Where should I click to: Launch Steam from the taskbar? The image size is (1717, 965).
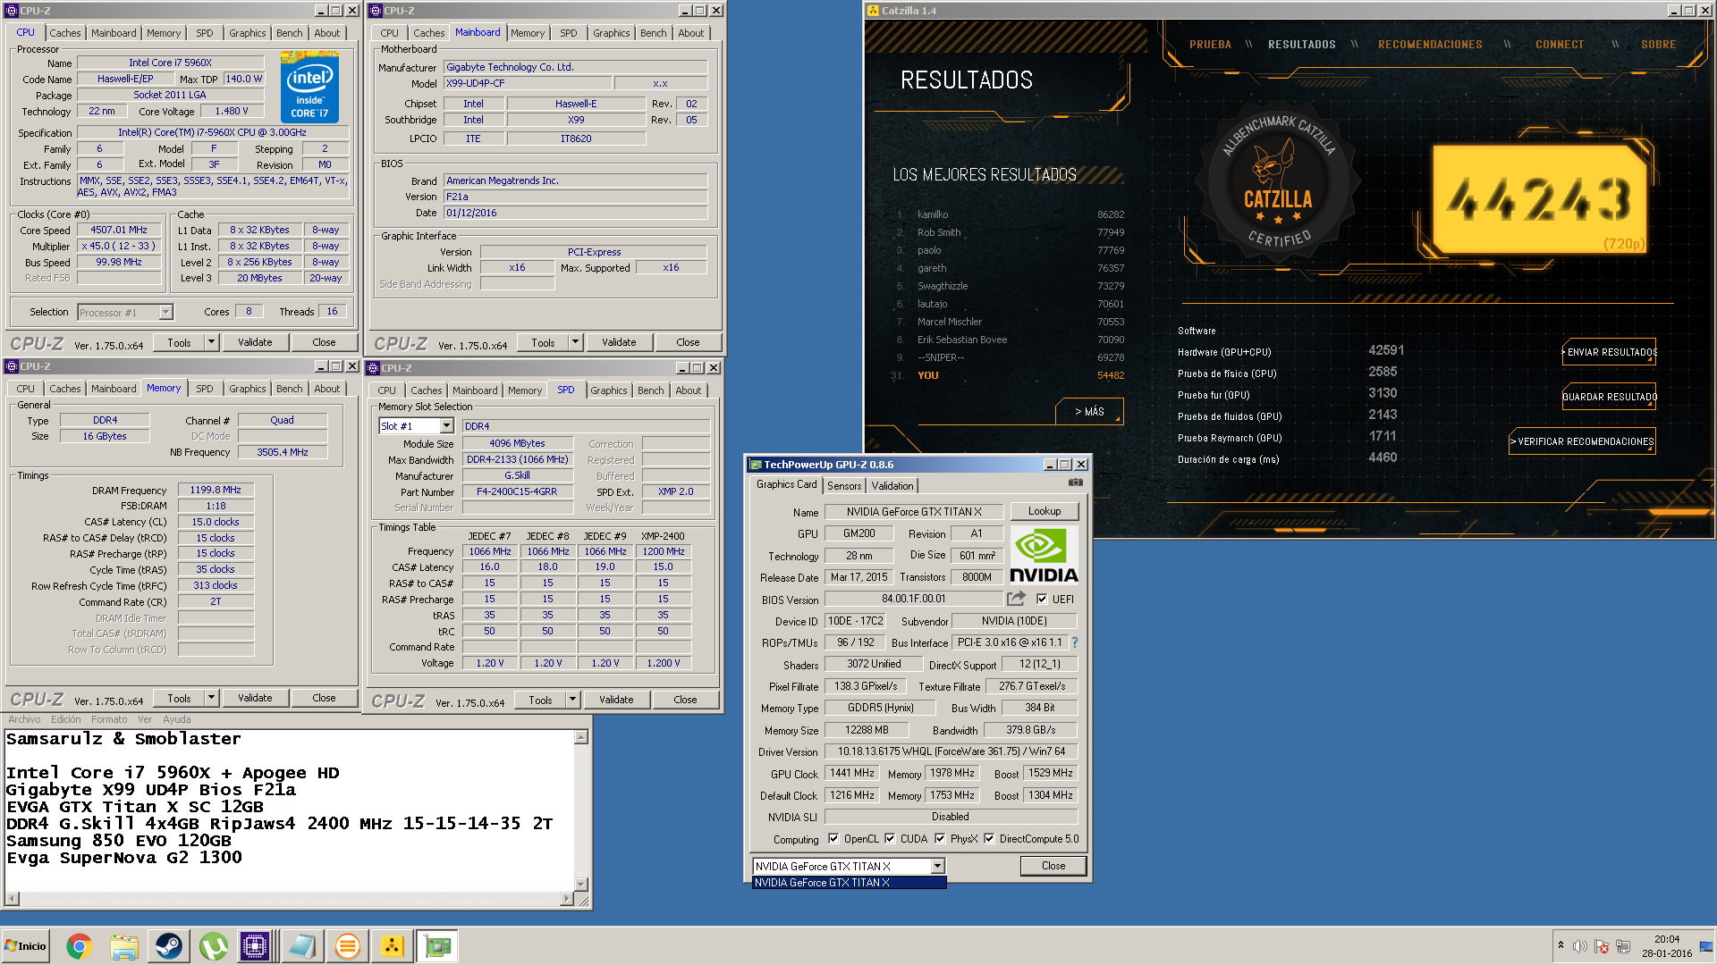pyautogui.click(x=168, y=946)
